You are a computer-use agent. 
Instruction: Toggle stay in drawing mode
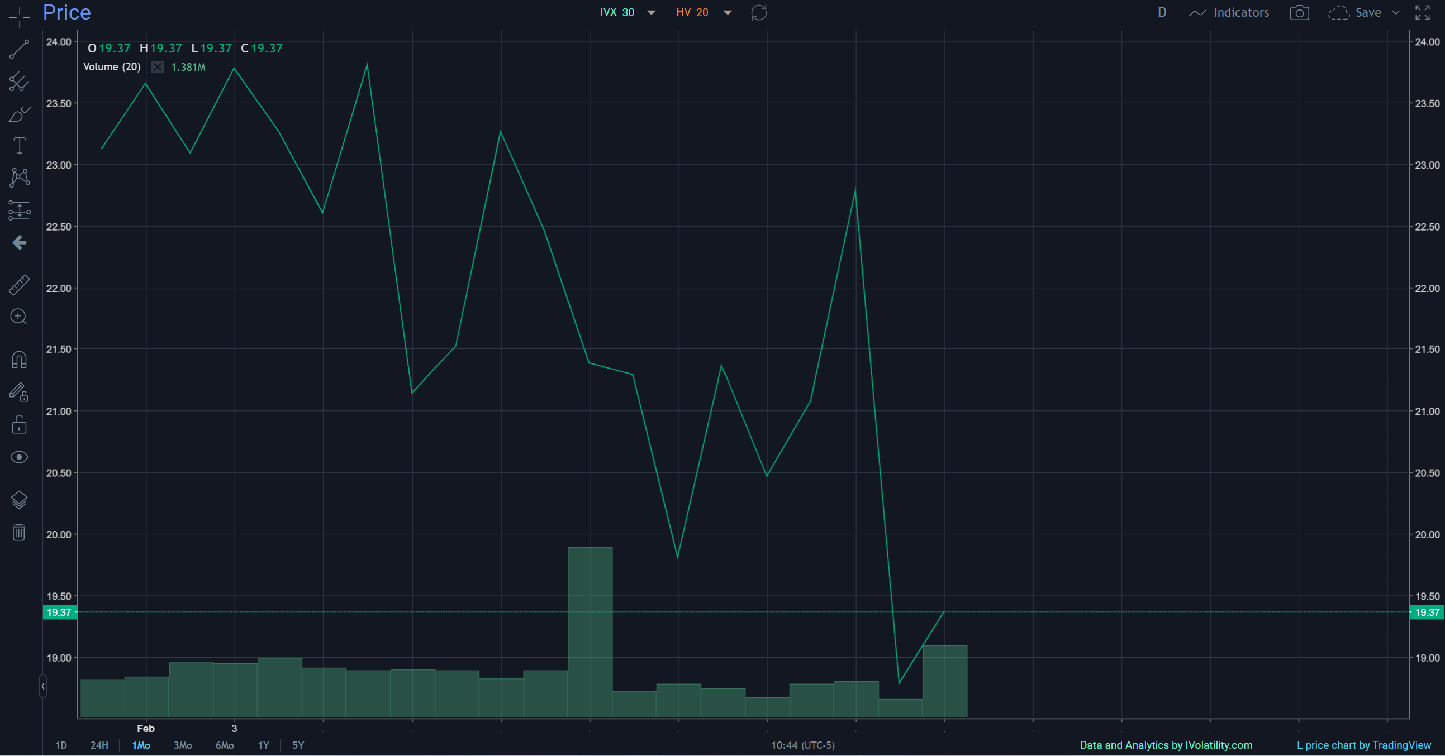(19, 393)
